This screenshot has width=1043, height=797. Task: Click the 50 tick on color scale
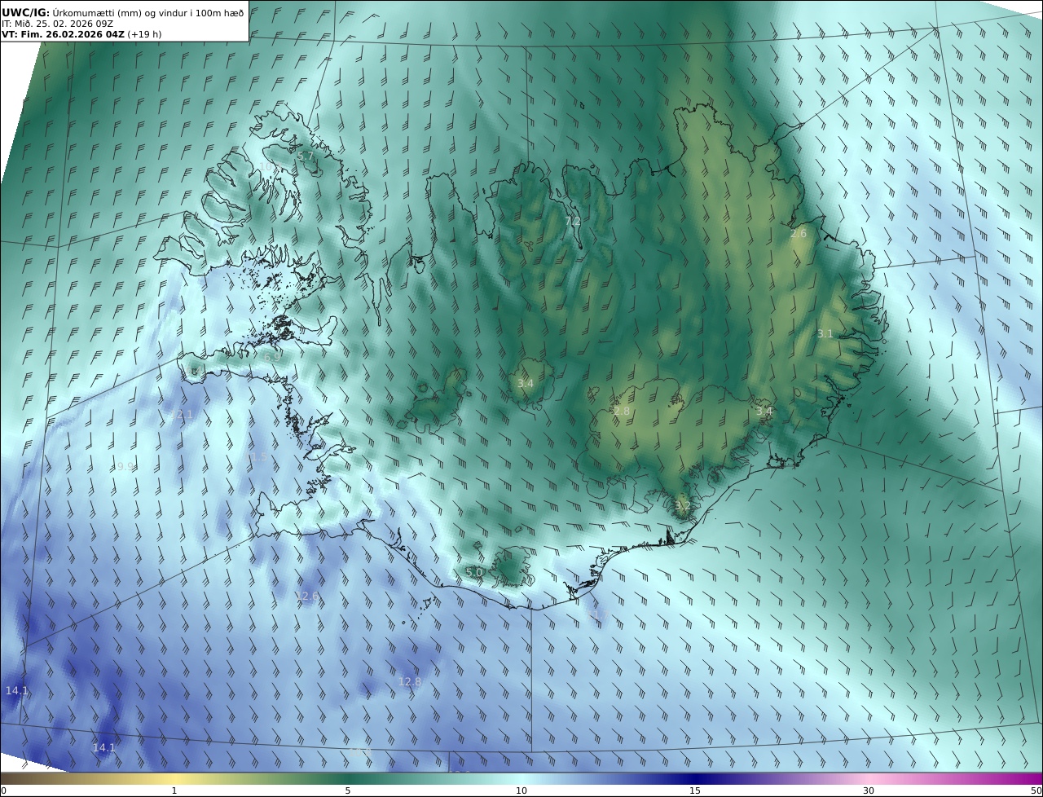[x=1036, y=790]
